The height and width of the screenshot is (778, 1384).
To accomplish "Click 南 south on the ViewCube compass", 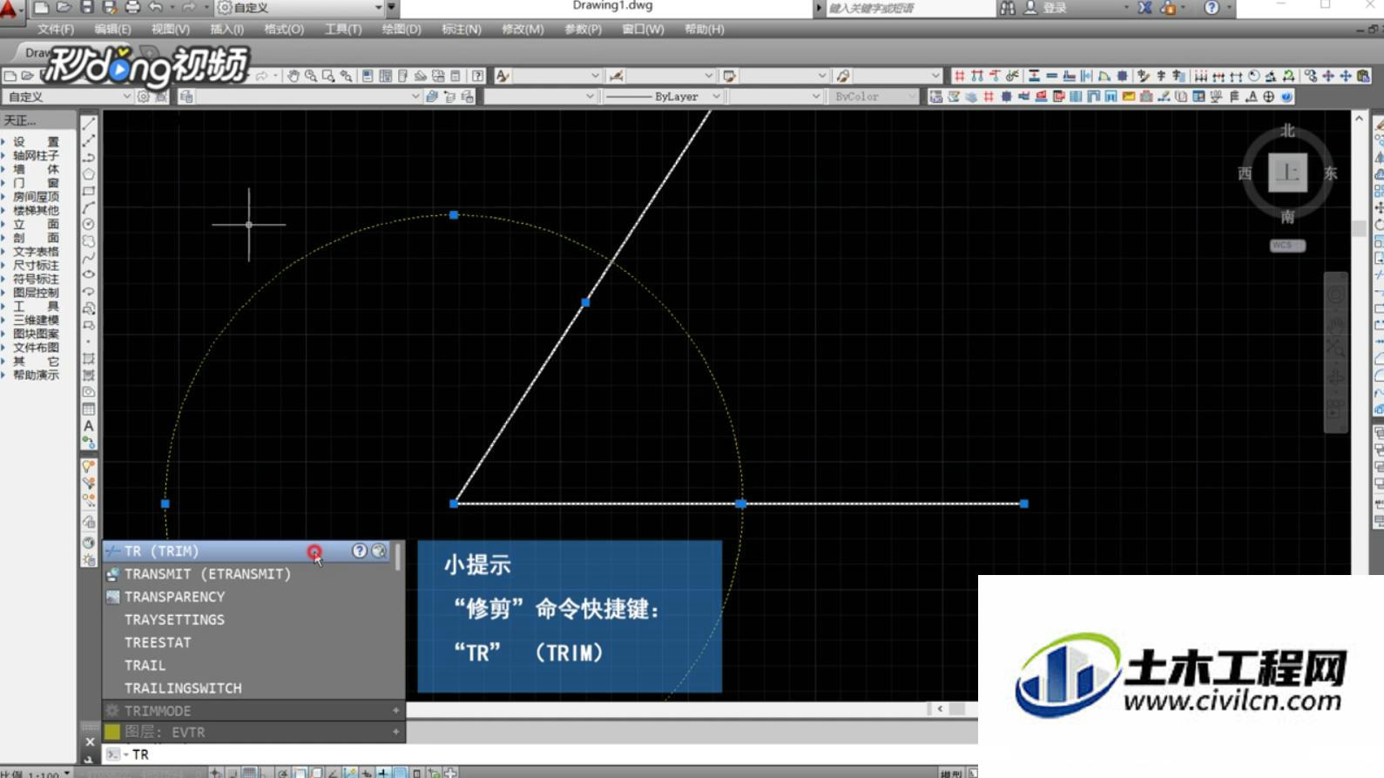I will click(1287, 216).
